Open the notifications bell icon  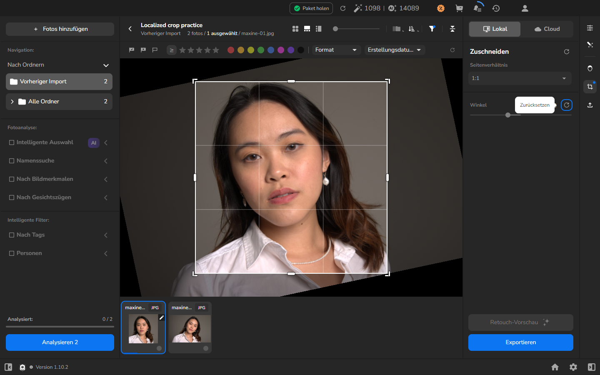click(x=477, y=8)
